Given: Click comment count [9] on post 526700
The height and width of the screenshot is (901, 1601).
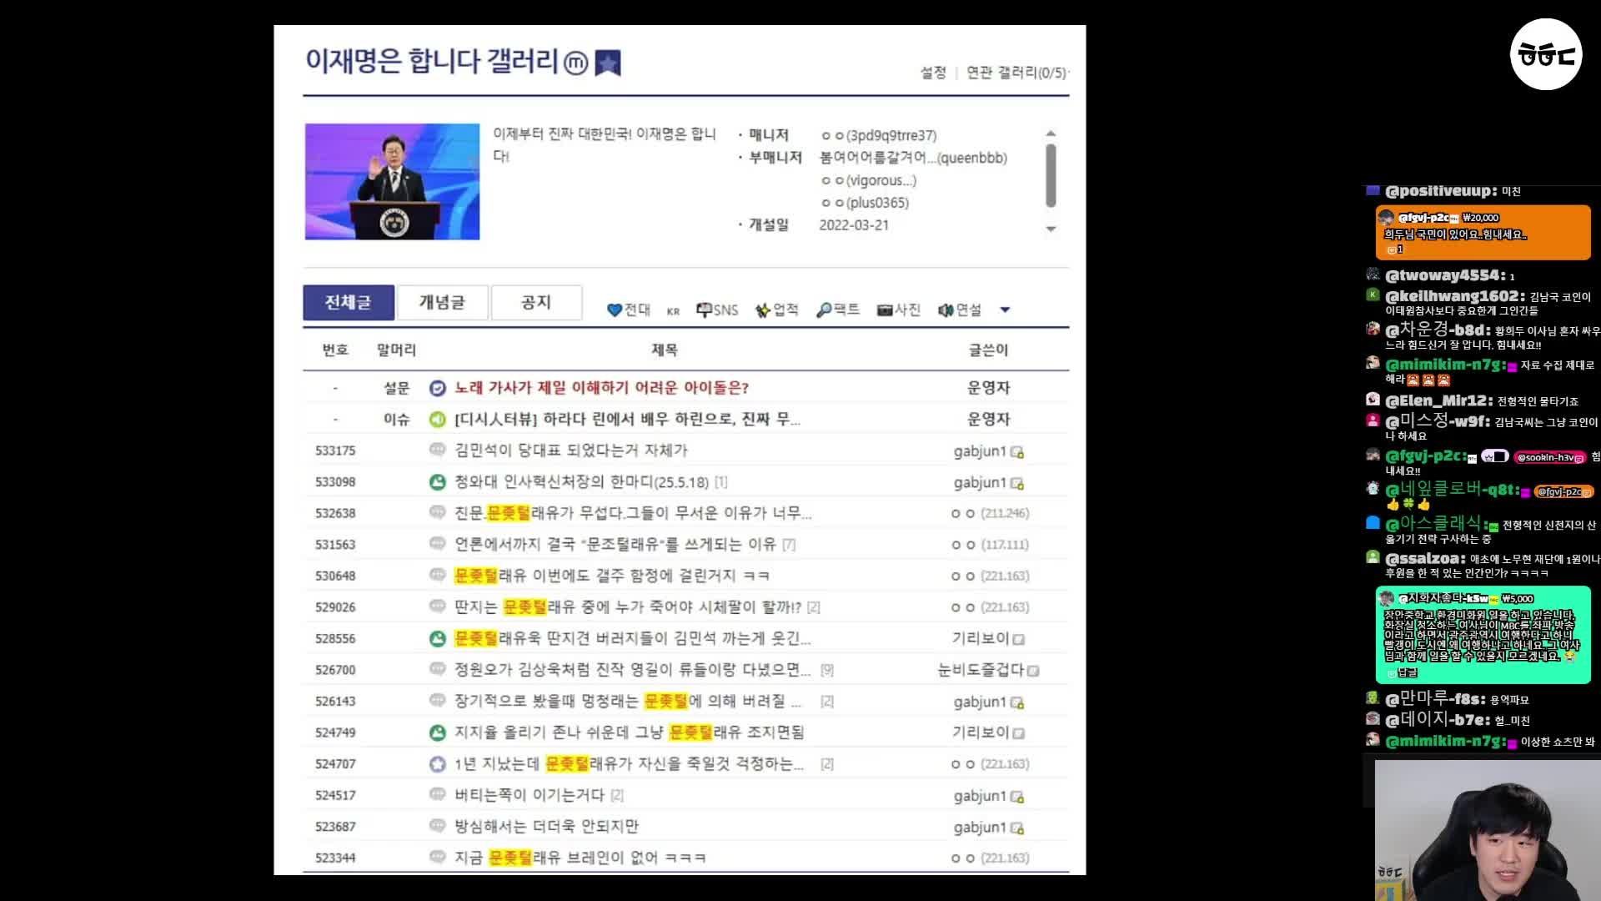Looking at the screenshot, I should pos(826,670).
